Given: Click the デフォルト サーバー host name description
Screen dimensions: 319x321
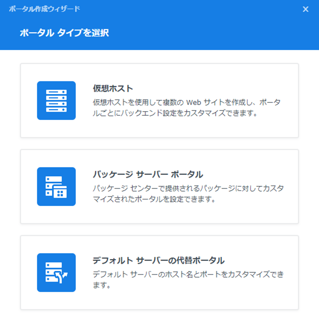Looking at the screenshot, I should point(188,279).
